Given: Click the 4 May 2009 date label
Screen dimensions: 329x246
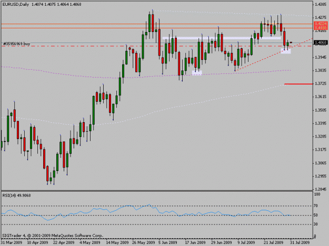Looking at the screenshot, I should (90, 243).
